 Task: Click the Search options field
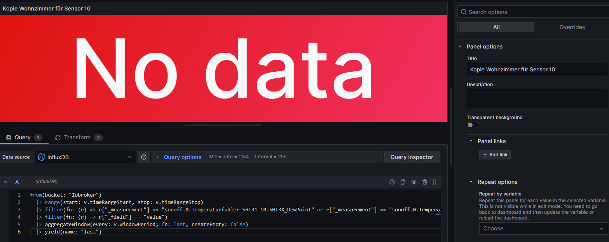click(x=533, y=12)
